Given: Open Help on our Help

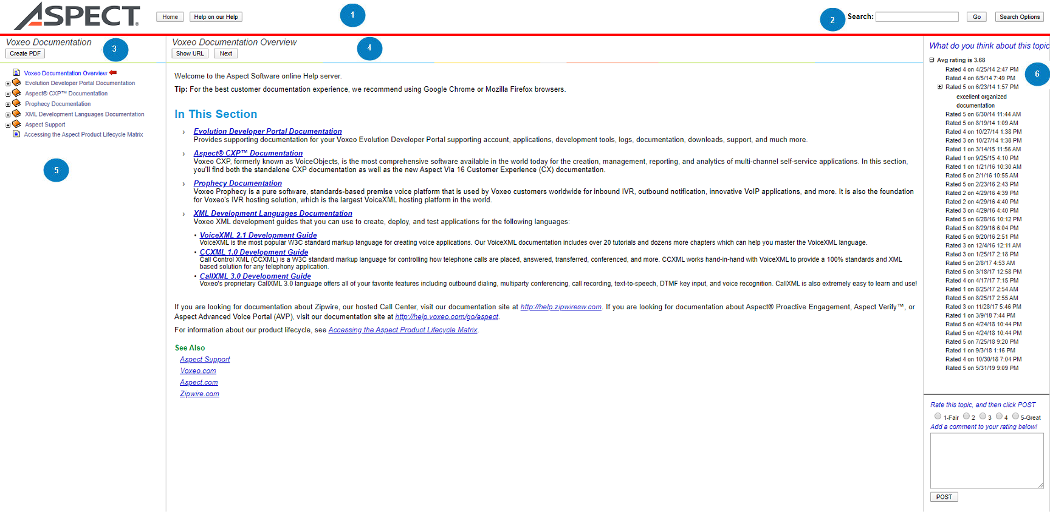Looking at the screenshot, I should 216,17.
